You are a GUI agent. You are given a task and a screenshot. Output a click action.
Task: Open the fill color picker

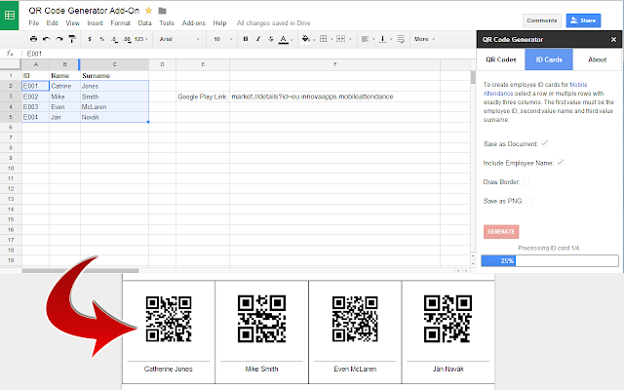(x=306, y=39)
